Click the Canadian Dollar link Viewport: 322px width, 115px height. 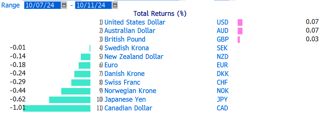coord(128,108)
